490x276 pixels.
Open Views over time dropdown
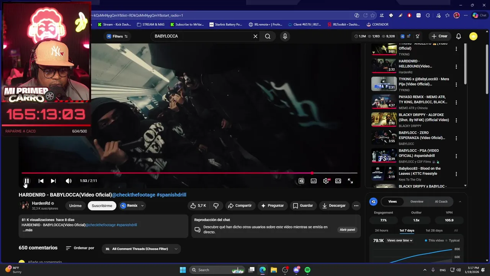click(x=400, y=240)
